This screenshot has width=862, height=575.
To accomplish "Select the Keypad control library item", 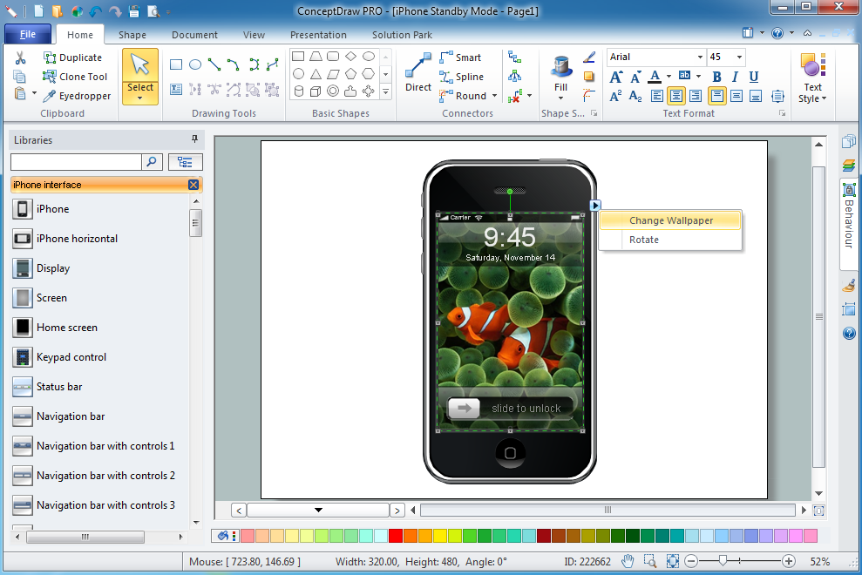I will point(71,357).
